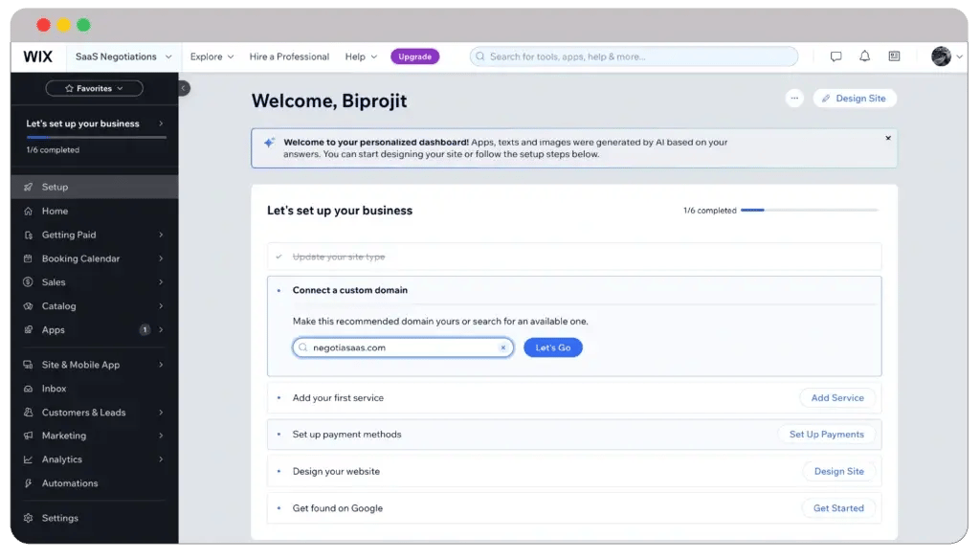Image resolution: width=980 pixels, height=560 pixels.
Task: Clear the domain search field text
Action: (x=502, y=347)
